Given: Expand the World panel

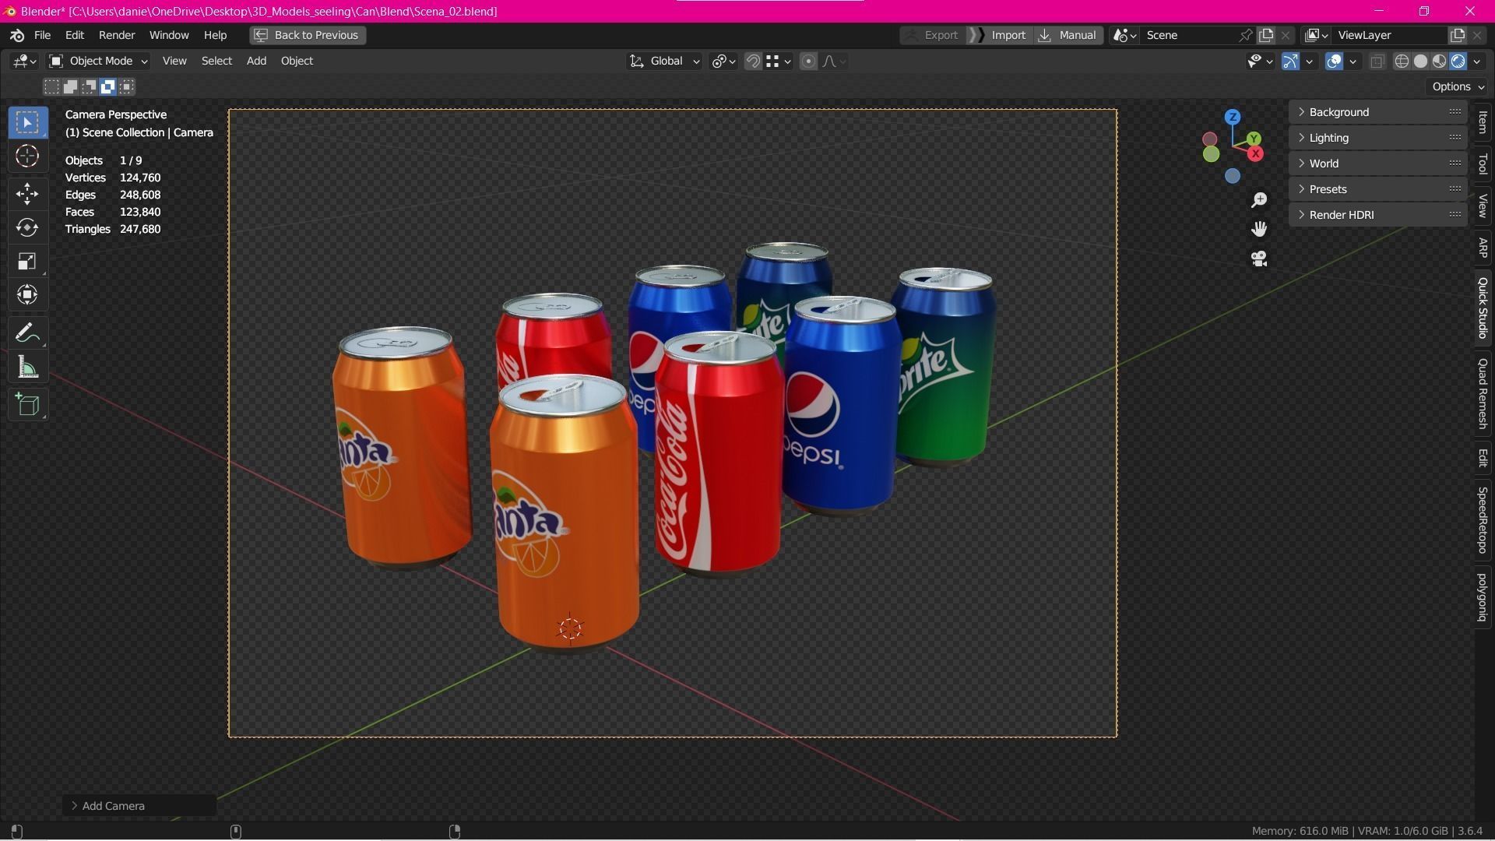Looking at the screenshot, I should [1378, 164].
